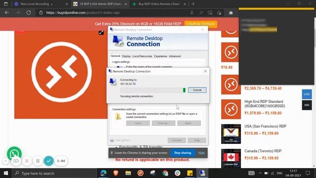Click the ENG language indicator
This screenshot has height=178, width=316.
click(279, 173)
